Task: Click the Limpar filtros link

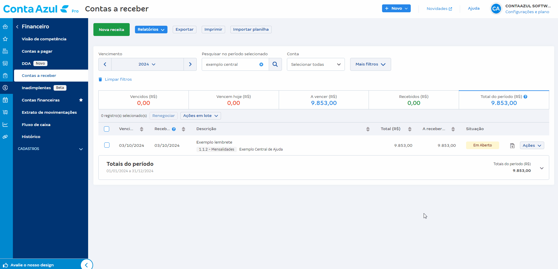Action: [x=118, y=80]
